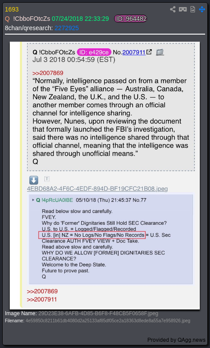Click the image file icon in header
The width and height of the screenshot is (210, 348).
tap(193, 9)
